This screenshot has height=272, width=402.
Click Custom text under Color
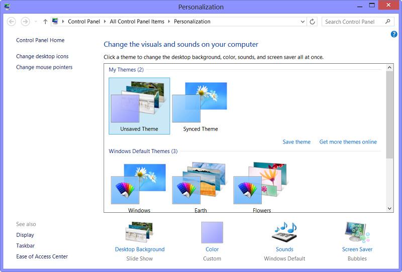coord(212,258)
